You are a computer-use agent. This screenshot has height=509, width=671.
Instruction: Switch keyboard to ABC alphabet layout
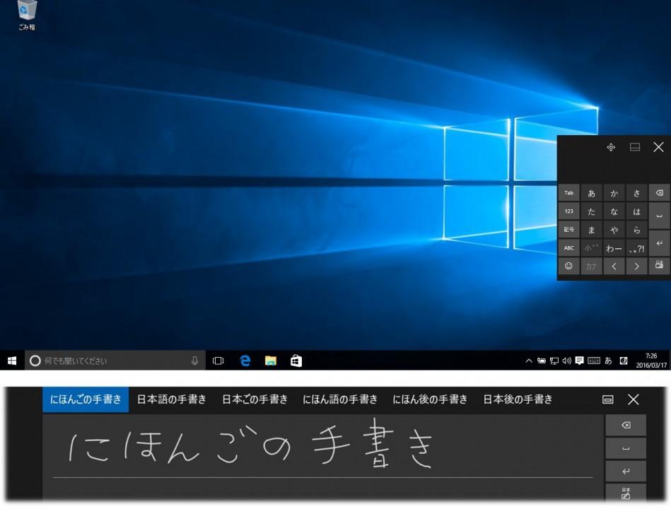568,248
